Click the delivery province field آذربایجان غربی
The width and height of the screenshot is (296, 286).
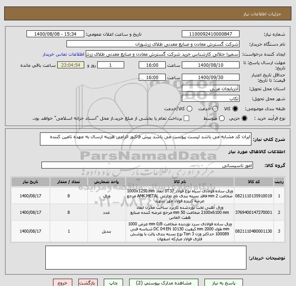pos(211,88)
